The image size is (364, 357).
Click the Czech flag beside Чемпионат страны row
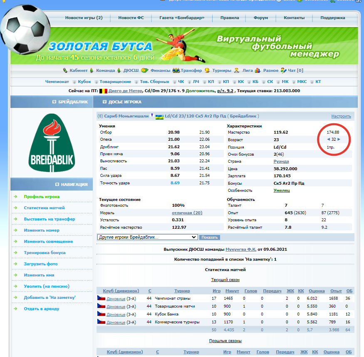coord(101,298)
